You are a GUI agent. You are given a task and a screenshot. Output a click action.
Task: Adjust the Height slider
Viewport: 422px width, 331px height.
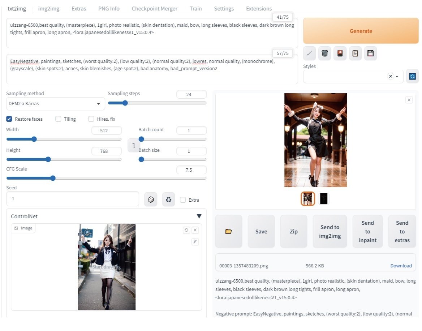pos(64,159)
